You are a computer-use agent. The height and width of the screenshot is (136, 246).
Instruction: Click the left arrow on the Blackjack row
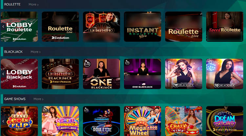3,74
